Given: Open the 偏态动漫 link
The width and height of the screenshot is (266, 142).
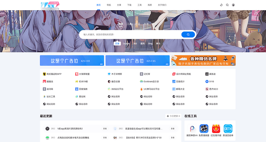Looking at the screenshot, I should click(116, 82).
